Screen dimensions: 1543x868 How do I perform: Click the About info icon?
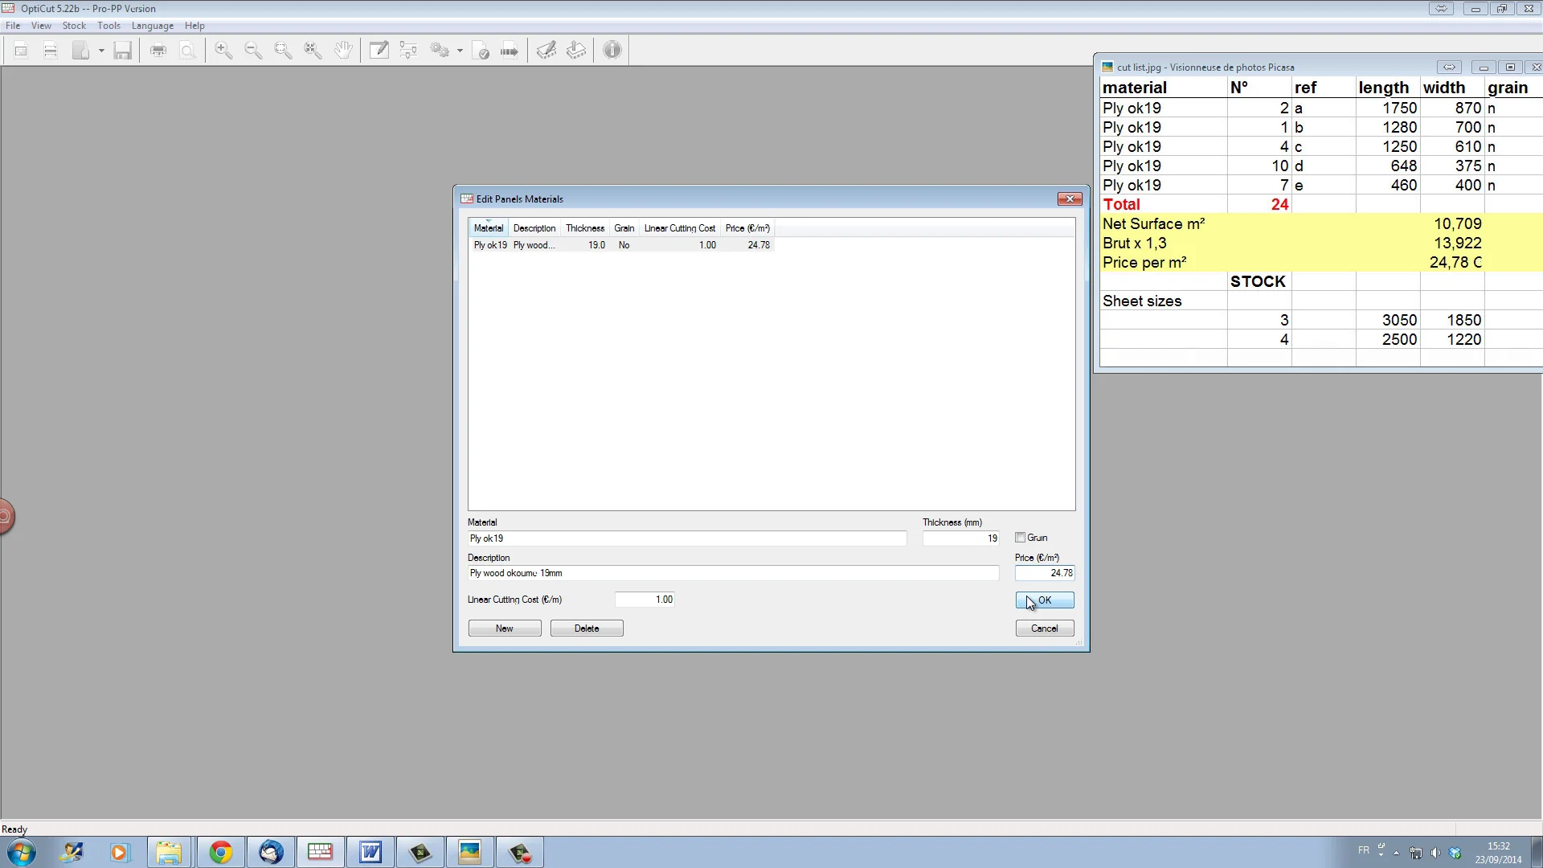[612, 51]
